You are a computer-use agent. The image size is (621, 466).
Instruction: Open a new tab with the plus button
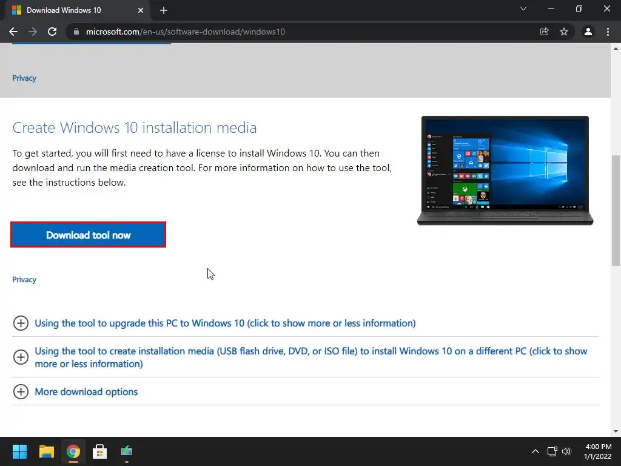(164, 10)
